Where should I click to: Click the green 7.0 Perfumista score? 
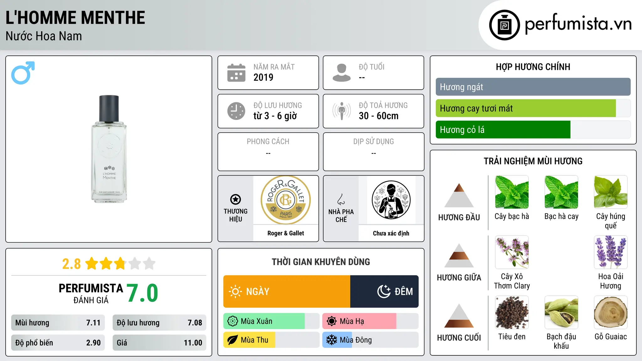pyautogui.click(x=142, y=293)
